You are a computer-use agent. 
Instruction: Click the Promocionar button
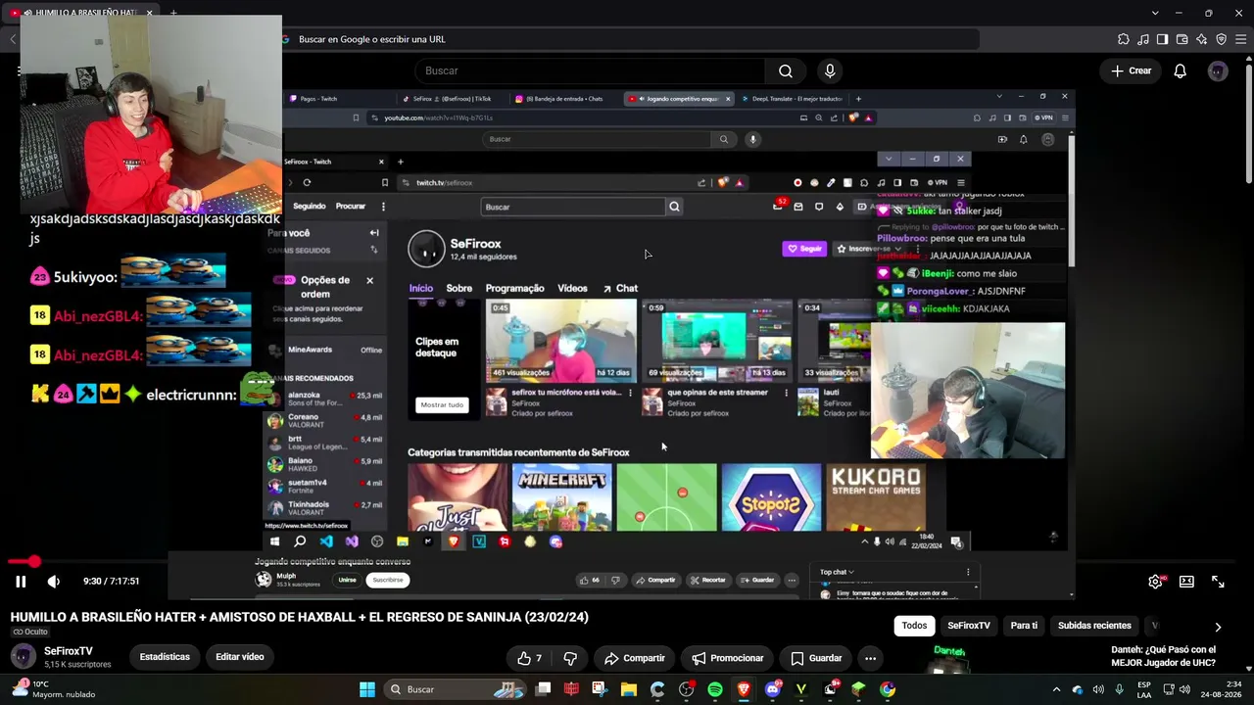click(728, 658)
